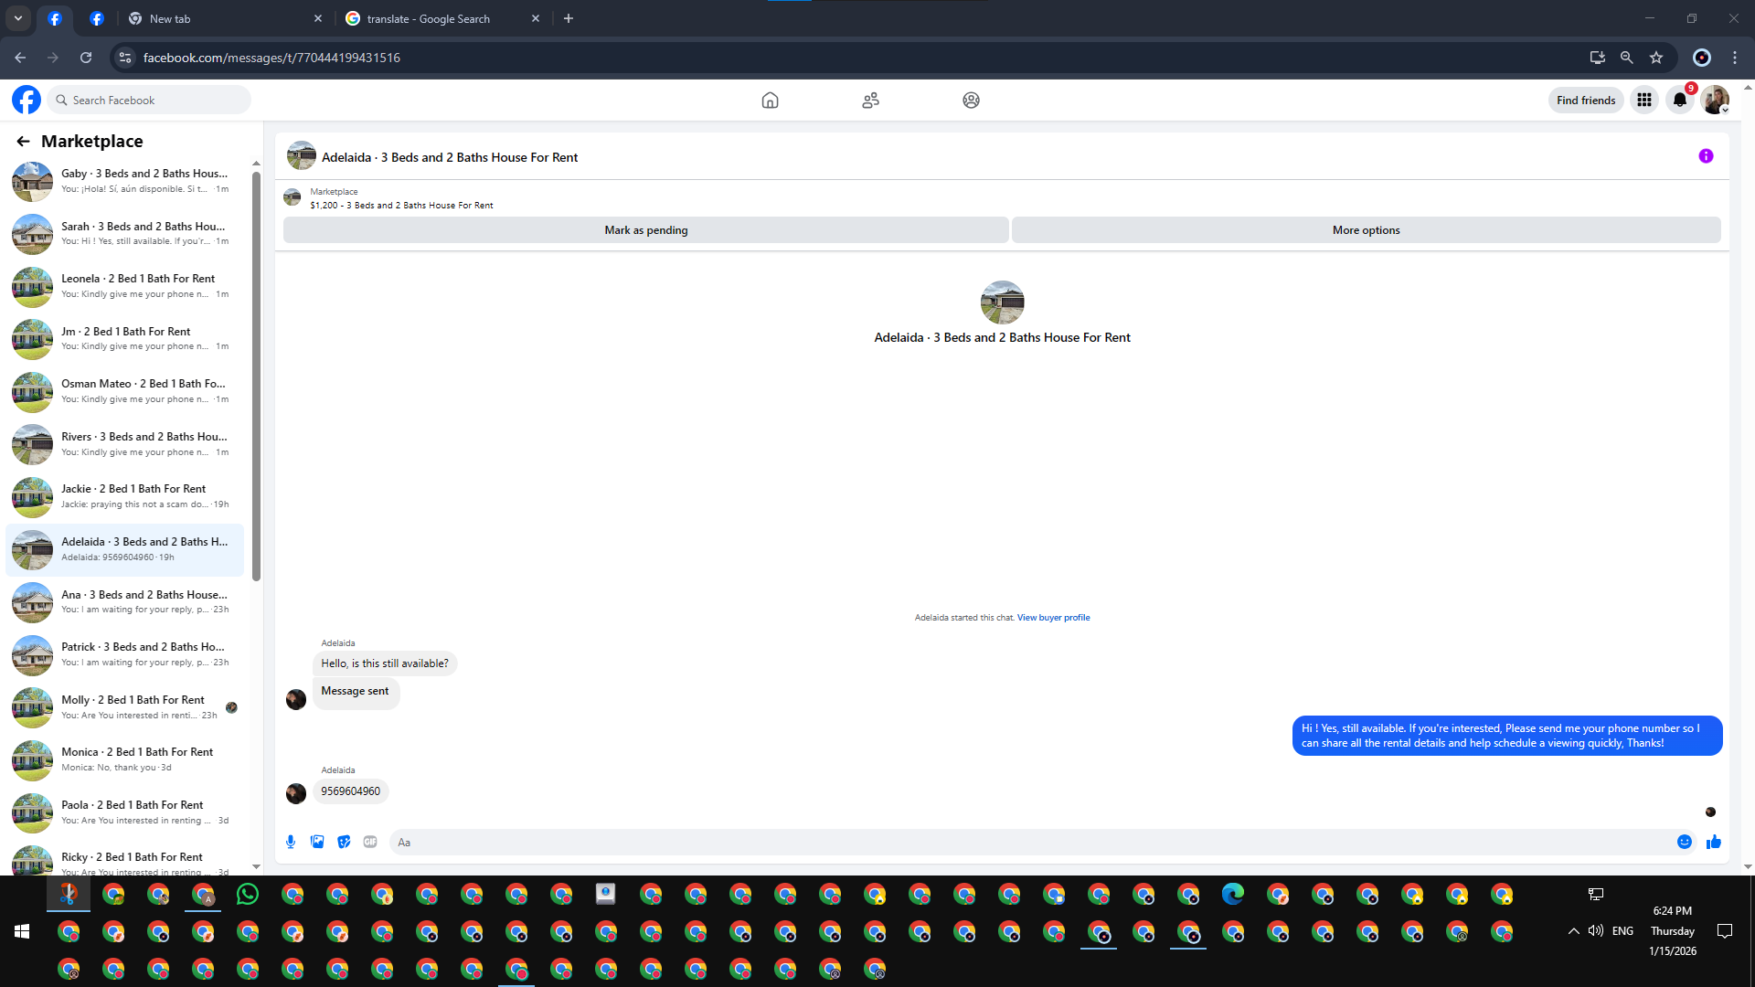Expand the account profile menu
The height and width of the screenshot is (987, 1755).
click(x=1715, y=101)
